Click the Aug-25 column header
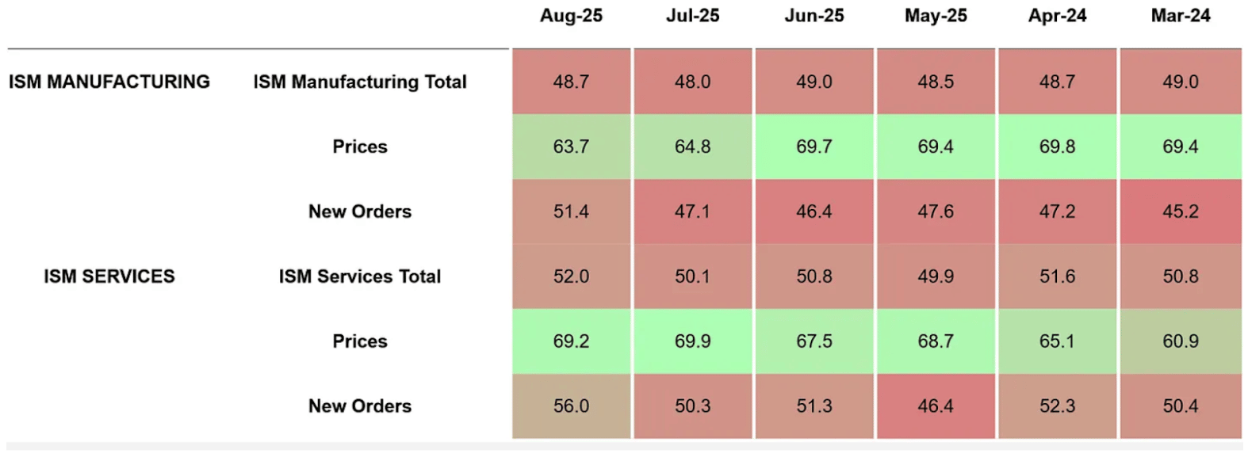Viewport: 1248px width, 461px height. pyautogui.click(x=571, y=16)
